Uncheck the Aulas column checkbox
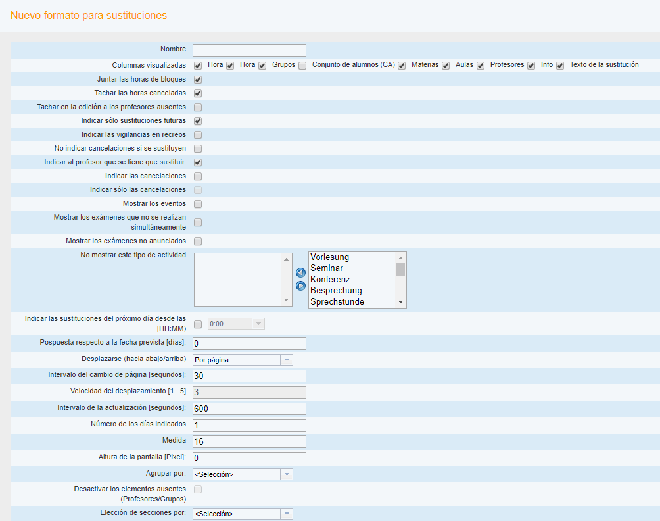660x521 pixels. tap(446, 66)
